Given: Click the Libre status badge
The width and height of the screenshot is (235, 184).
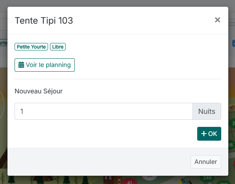Looking at the screenshot, I should coord(58,46).
